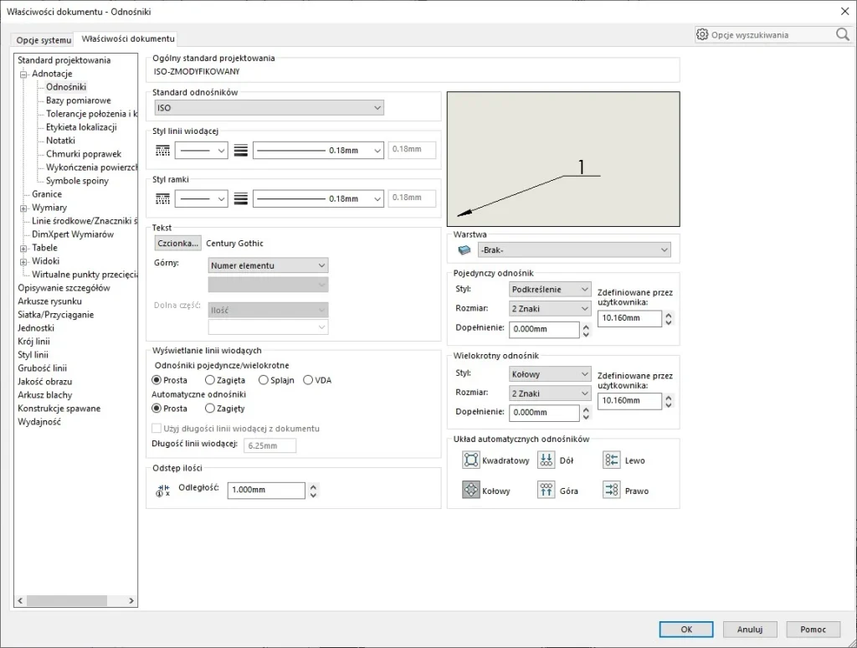Screen dimensions: 857x648
Task: Select the Lewo balloon layout
Action: (x=611, y=460)
